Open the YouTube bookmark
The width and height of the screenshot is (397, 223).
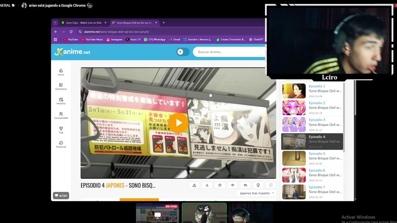click(70, 39)
